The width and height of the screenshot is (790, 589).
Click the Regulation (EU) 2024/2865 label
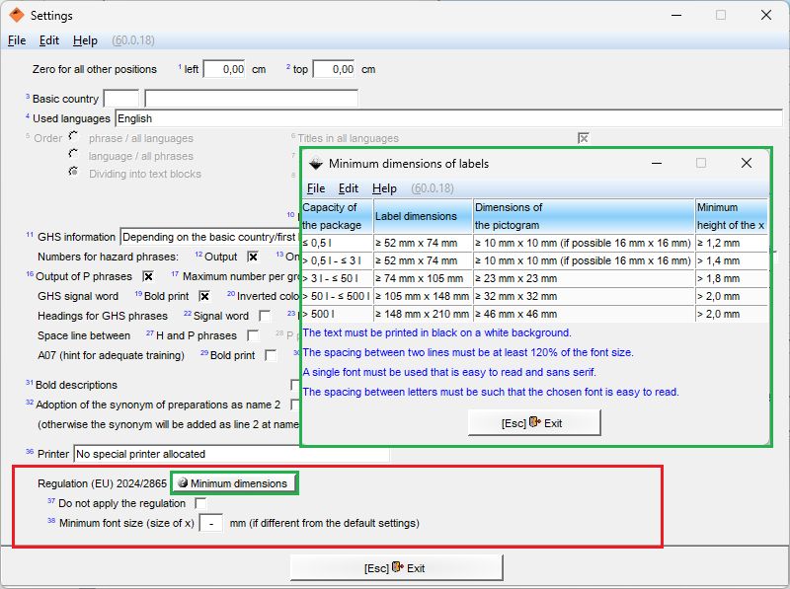(x=102, y=483)
